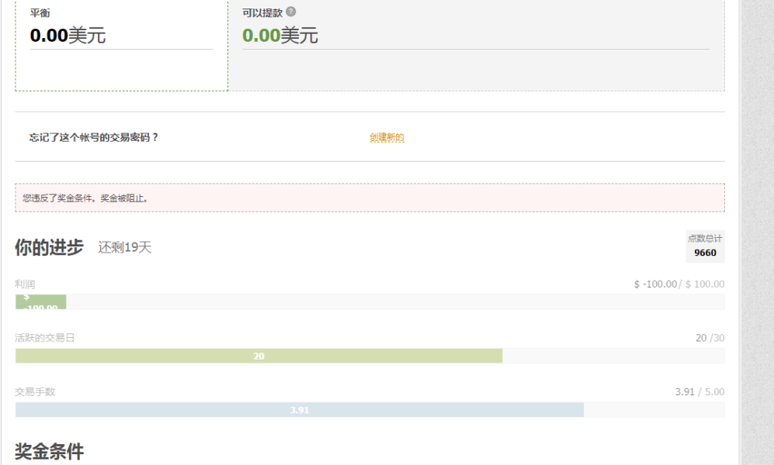Click the 还剩19天 remaining days text
Screen dimensions: 774x465
click(124, 248)
